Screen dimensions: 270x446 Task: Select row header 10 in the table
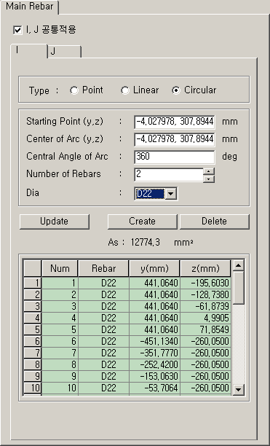click(33, 388)
